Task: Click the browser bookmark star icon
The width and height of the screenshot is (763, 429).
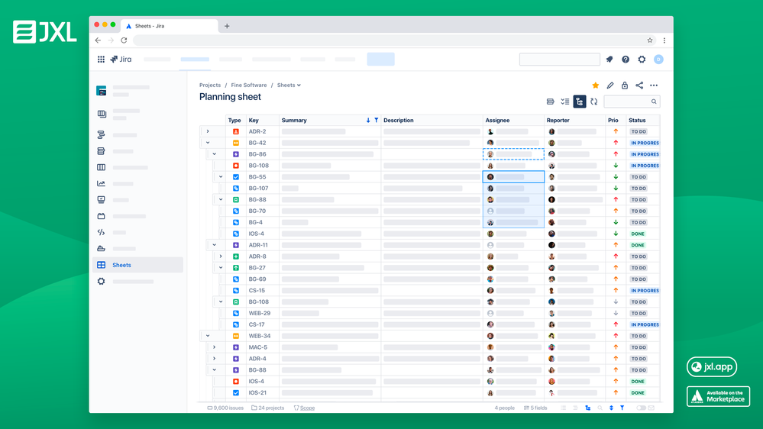Action: click(650, 40)
